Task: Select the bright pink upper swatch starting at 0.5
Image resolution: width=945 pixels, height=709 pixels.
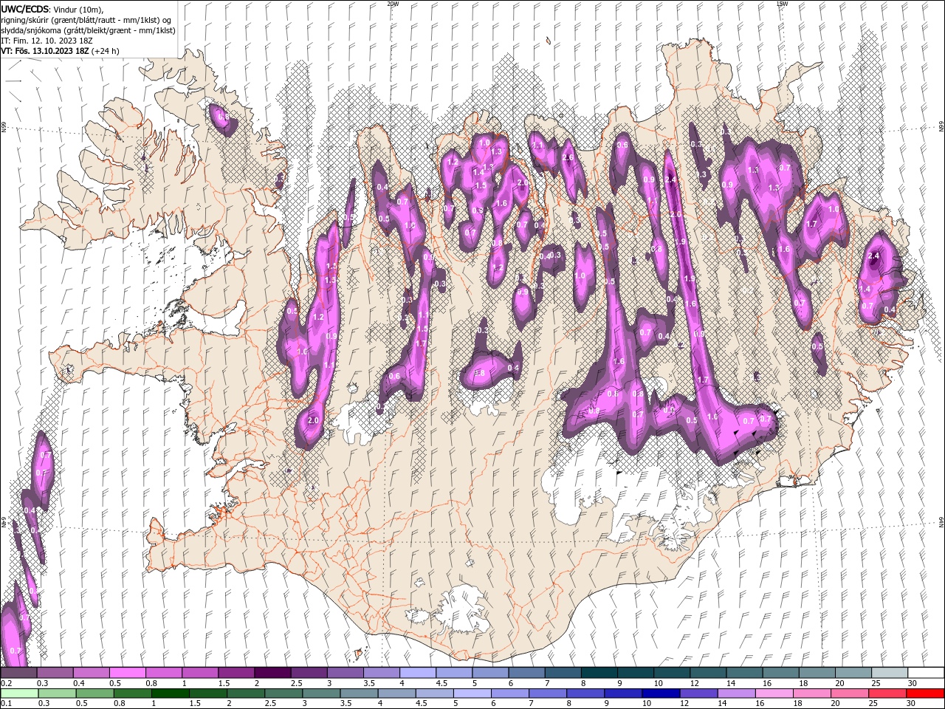Action: 127,673
